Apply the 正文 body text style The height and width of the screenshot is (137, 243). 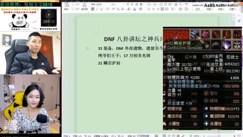click(198, 7)
